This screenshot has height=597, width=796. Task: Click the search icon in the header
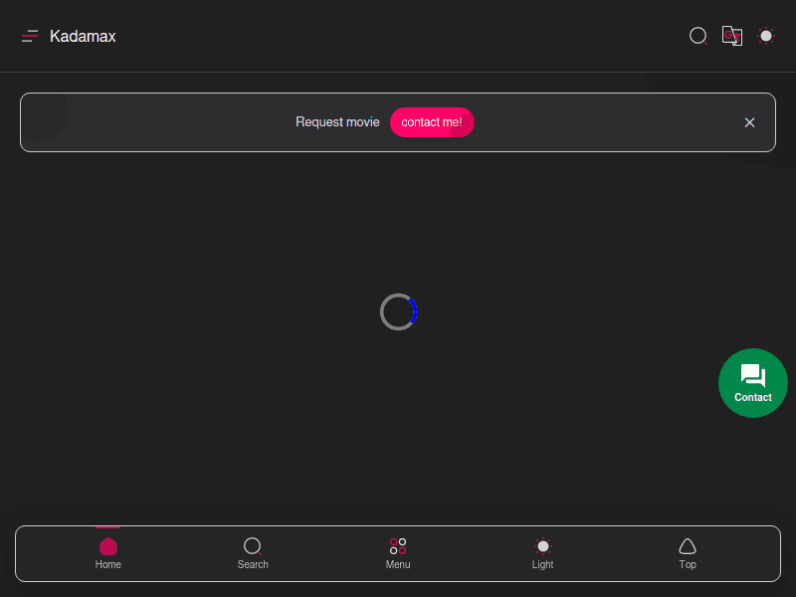[698, 36]
